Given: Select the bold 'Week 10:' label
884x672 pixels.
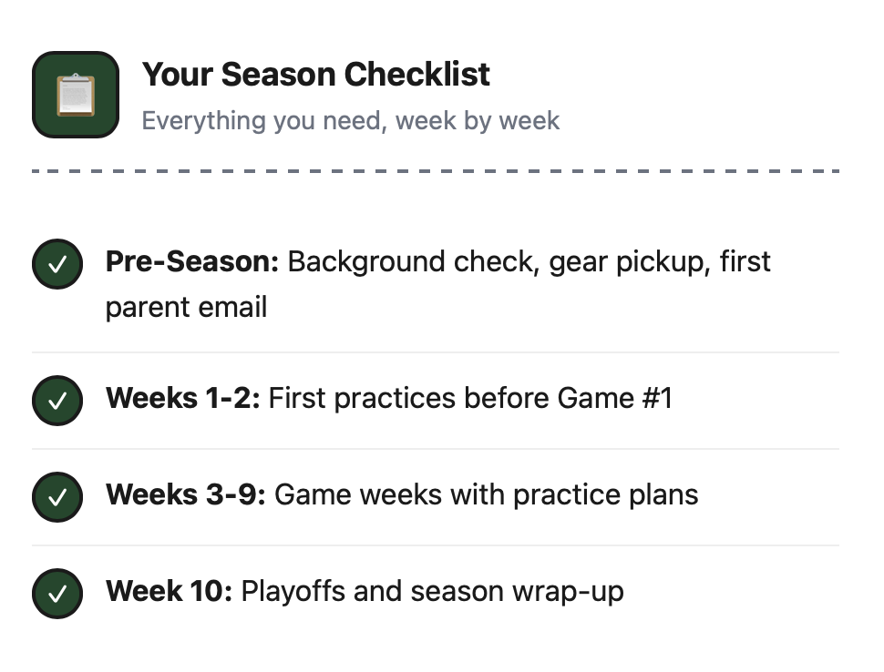Looking at the screenshot, I should (x=169, y=591).
